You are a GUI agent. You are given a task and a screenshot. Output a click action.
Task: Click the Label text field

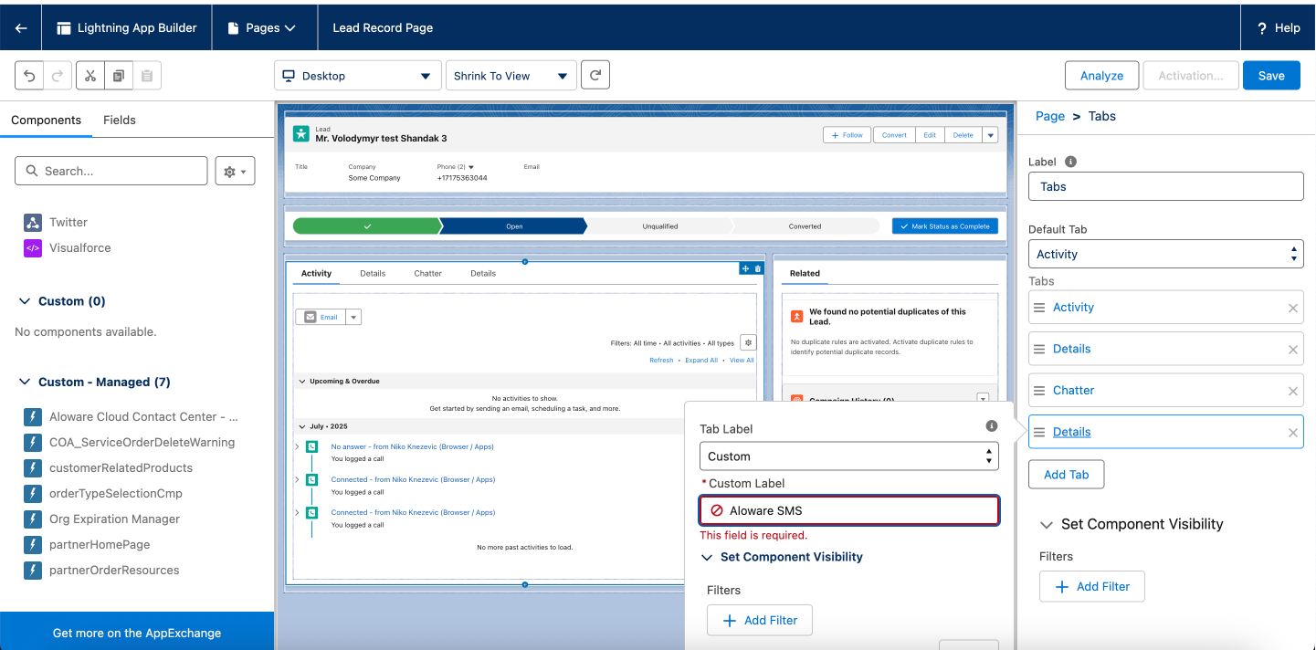[x=1165, y=186]
